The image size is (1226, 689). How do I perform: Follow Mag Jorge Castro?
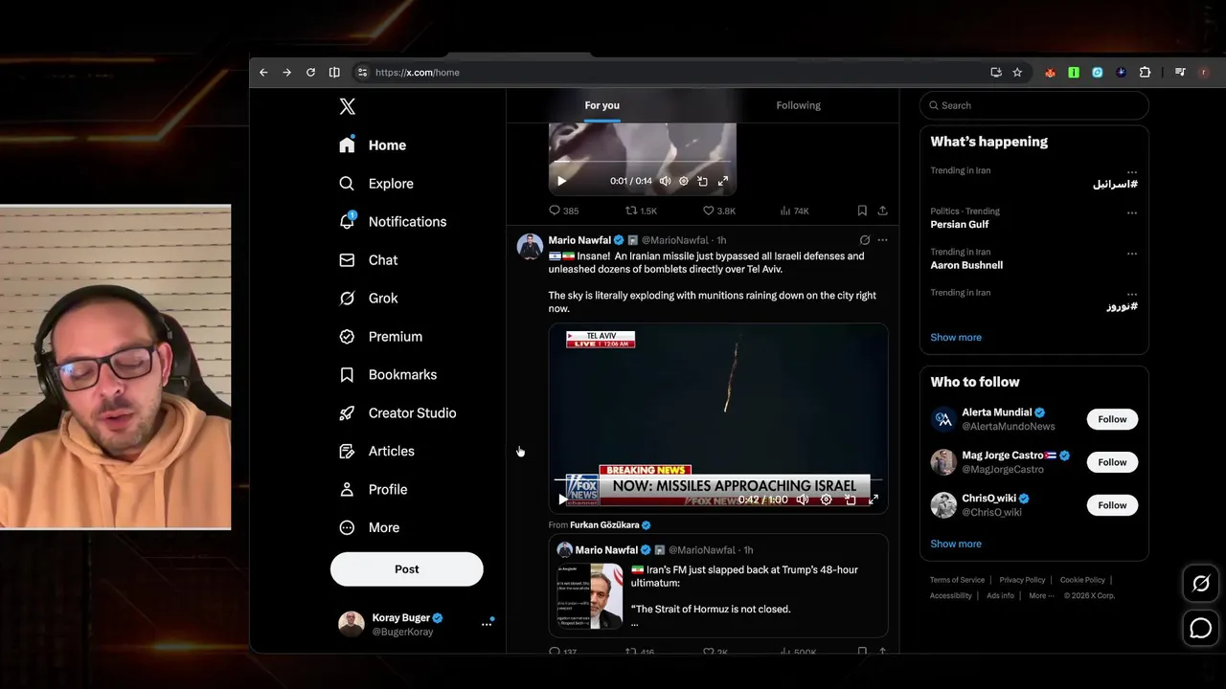click(1112, 462)
